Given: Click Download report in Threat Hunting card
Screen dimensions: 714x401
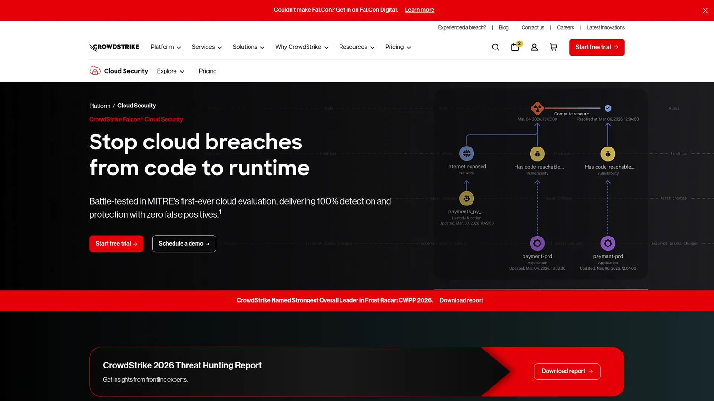Looking at the screenshot, I should click(x=567, y=371).
